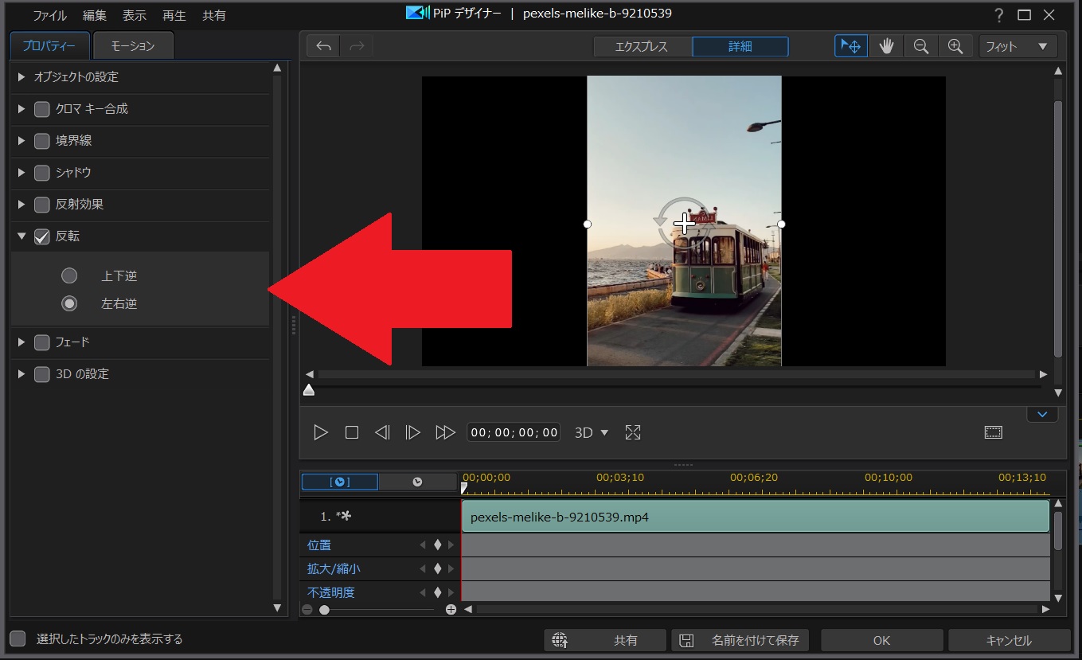The height and width of the screenshot is (660, 1082).
Task: Expand the オブジェクトの設定 section
Action: [21, 77]
